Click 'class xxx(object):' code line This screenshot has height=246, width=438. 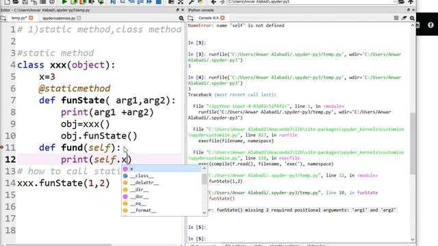point(66,65)
